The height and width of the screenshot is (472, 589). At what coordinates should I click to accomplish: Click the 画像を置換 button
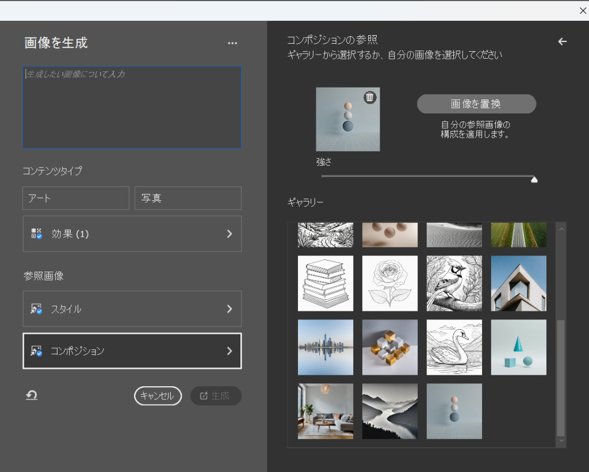476,104
